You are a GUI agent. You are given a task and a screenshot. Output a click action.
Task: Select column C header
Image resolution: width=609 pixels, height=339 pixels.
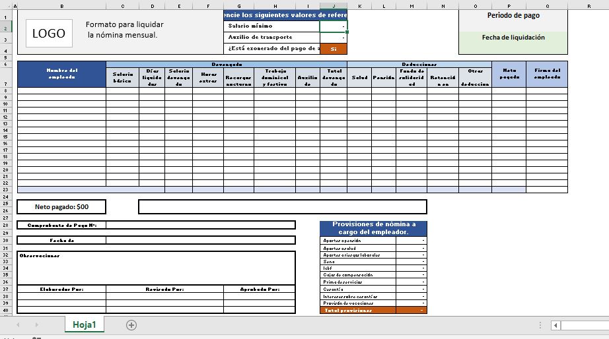[122, 6]
